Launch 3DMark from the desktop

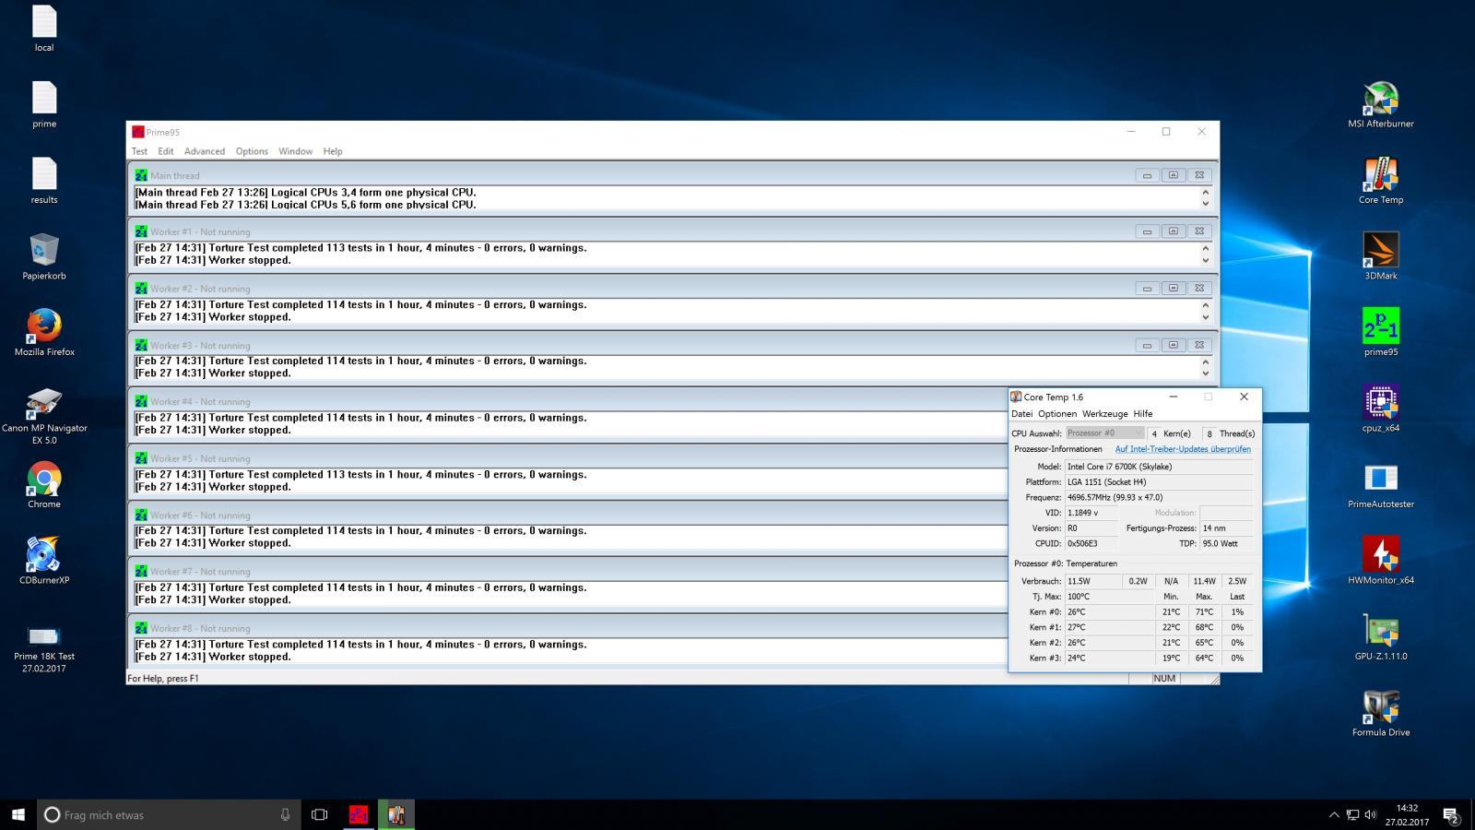(x=1380, y=255)
